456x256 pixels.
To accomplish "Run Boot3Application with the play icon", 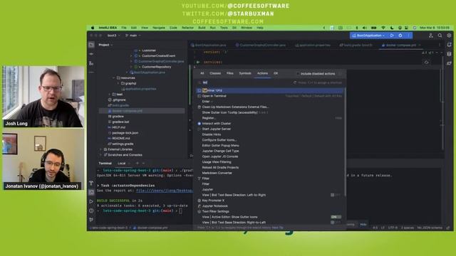I will click(x=392, y=36).
